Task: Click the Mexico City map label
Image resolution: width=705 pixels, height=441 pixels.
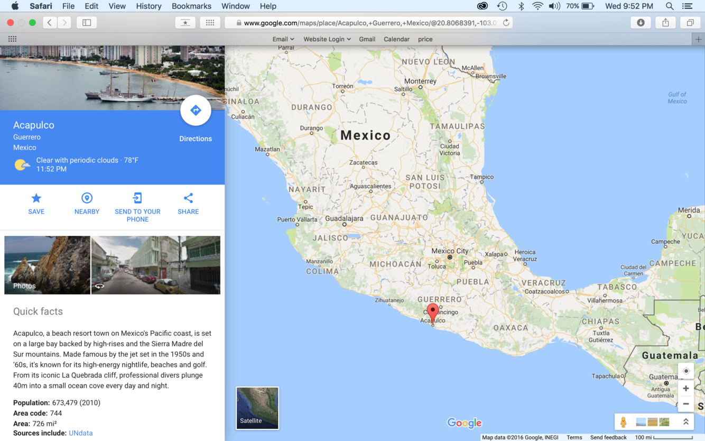Action: pyautogui.click(x=450, y=251)
